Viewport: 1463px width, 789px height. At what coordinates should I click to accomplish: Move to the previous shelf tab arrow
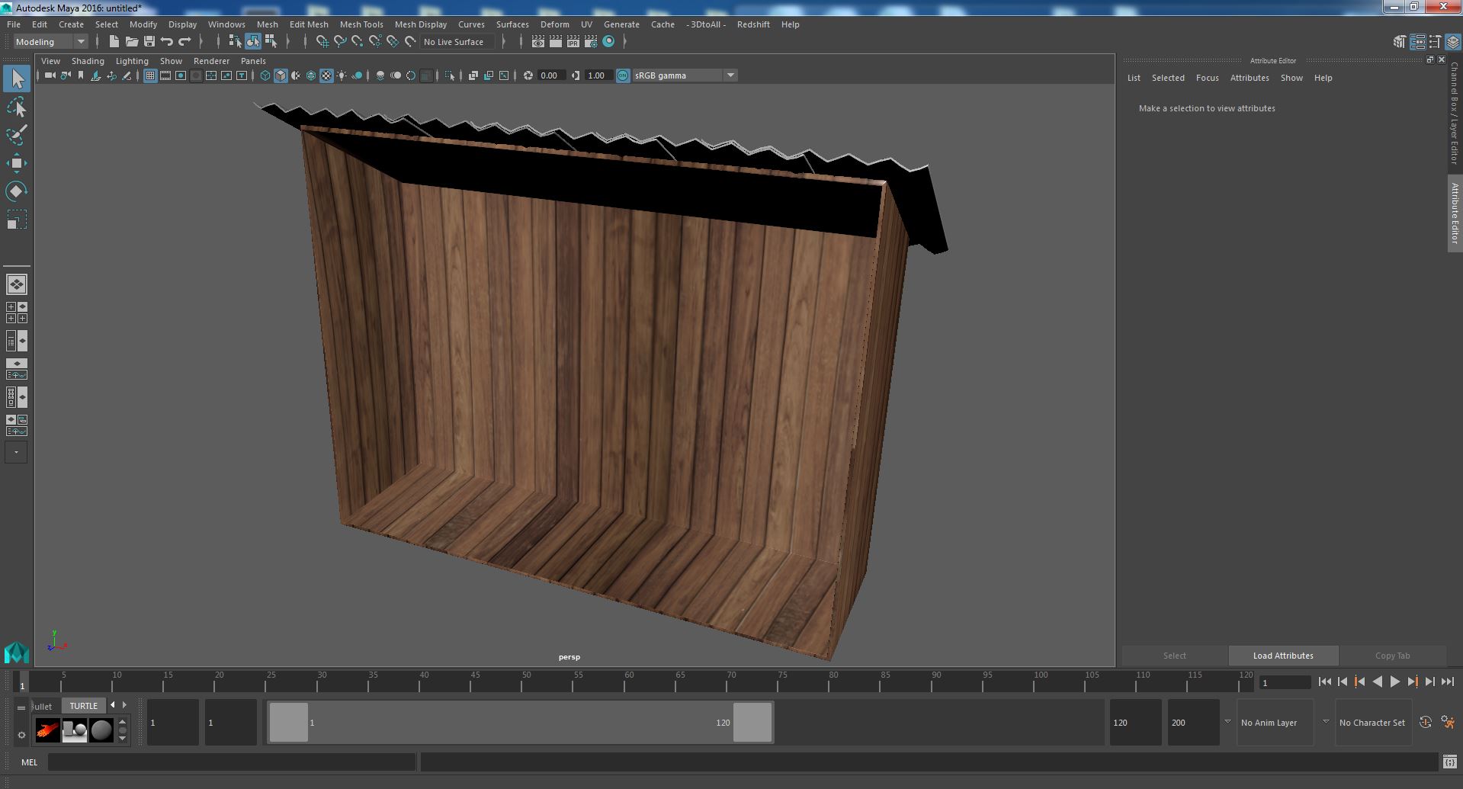pyautogui.click(x=113, y=705)
